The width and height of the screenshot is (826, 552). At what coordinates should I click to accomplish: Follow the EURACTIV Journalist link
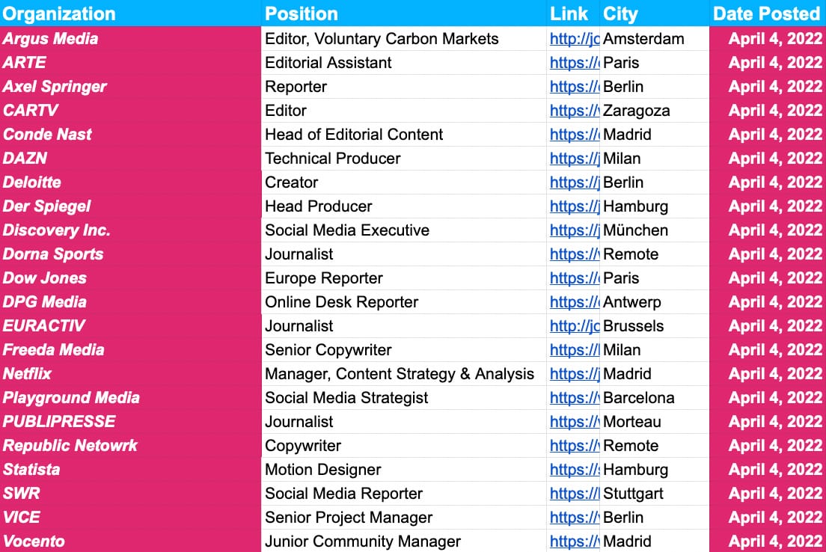click(x=574, y=326)
